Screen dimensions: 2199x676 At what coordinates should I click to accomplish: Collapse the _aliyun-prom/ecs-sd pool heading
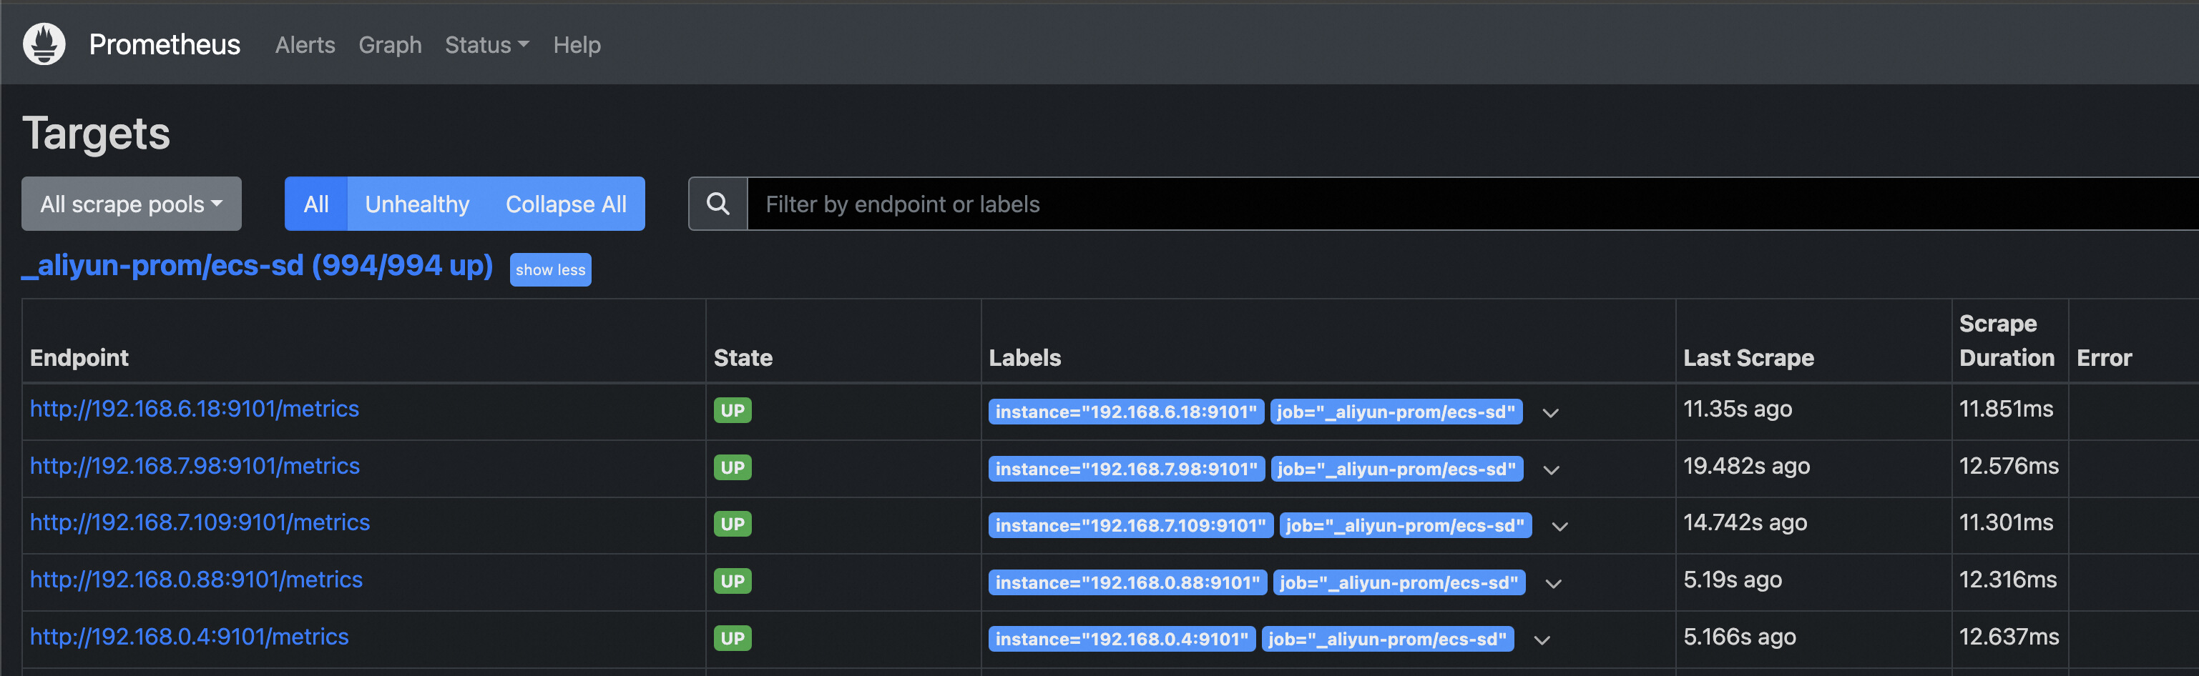(x=257, y=265)
